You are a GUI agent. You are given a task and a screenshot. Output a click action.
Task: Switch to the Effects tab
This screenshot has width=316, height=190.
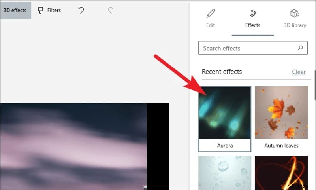click(x=253, y=19)
